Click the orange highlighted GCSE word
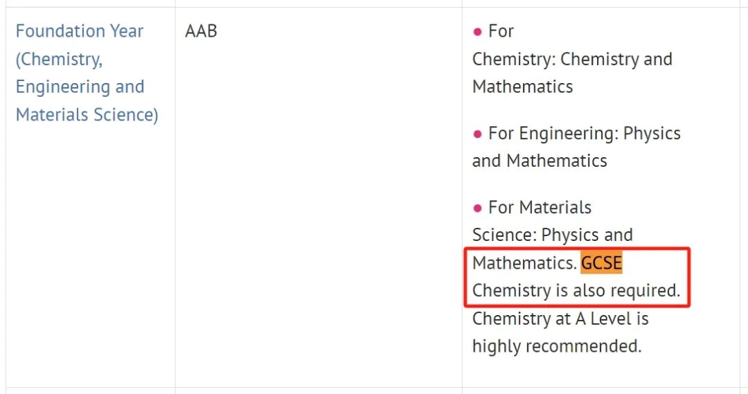This screenshot has width=748, height=394. point(601,263)
